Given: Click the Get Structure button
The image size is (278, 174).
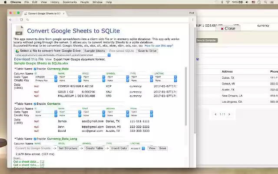Looking at the screenshot, I should coord(68,148).
